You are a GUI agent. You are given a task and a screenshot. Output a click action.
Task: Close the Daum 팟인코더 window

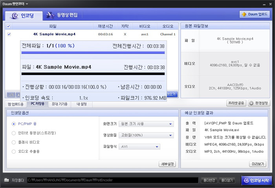pos(270,4)
